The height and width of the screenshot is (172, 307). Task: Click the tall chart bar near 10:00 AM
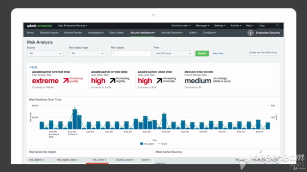click(x=164, y=121)
